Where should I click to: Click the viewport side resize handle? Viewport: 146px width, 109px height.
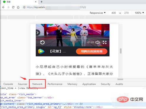click(x=121, y=51)
